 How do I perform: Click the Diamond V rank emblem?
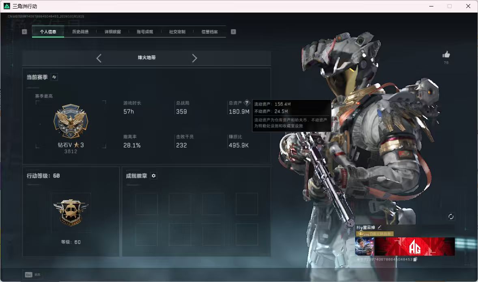(x=71, y=122)
